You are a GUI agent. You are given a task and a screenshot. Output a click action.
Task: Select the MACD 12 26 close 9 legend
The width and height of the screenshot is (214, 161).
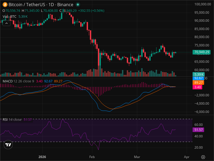tap(18, 81)
